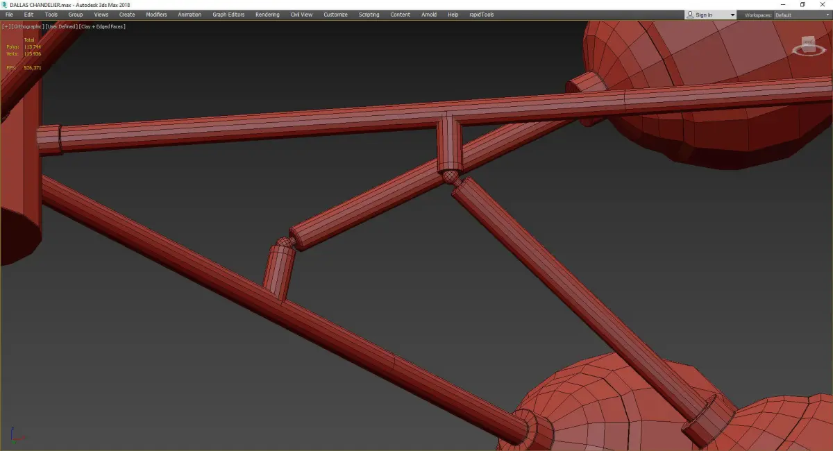Screen dimensions: 833x451
Task: Open the Create menu
Action: point(127,15)
